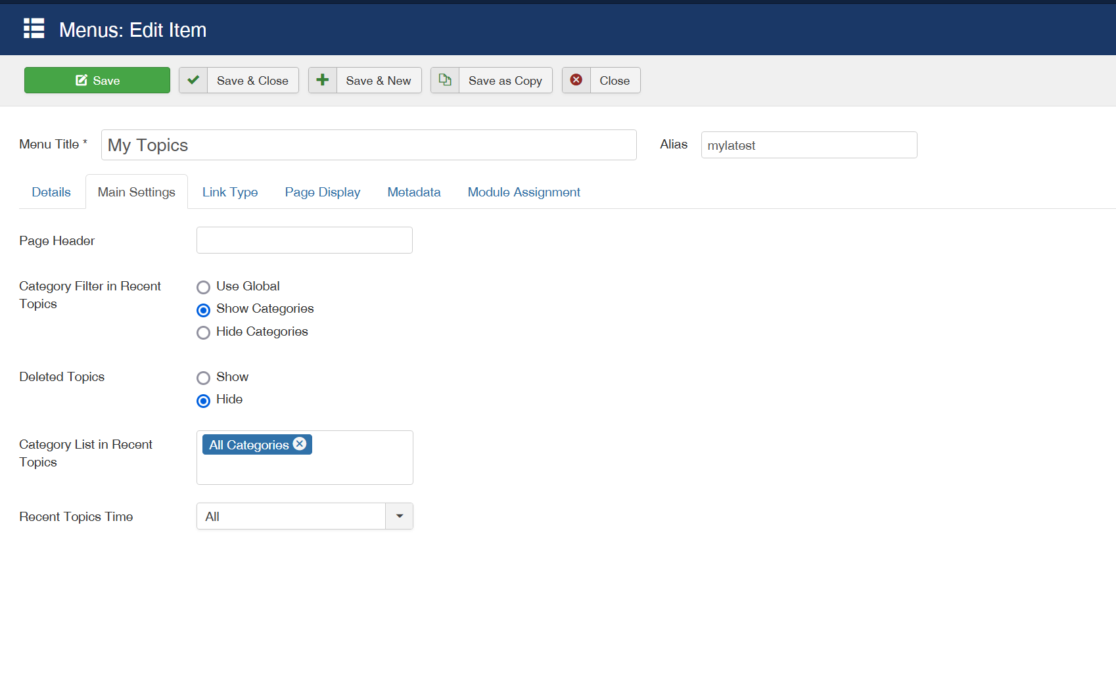1116x678 pixels.
Task: Click into the Page Header text field
Action: point(304,240)
